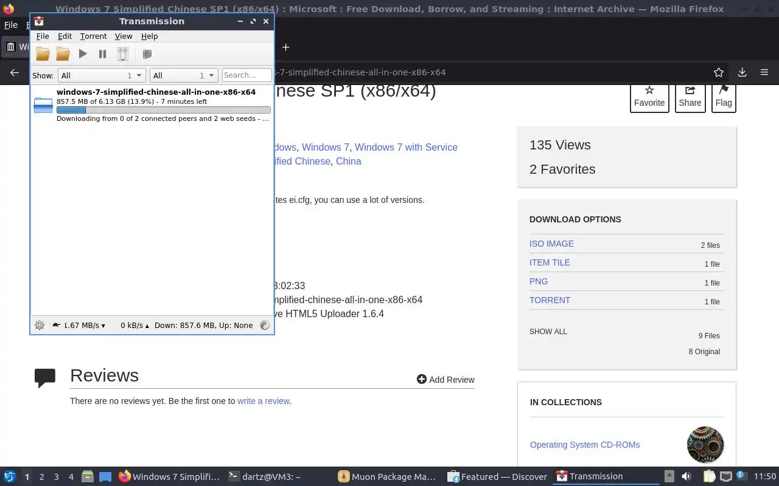
Task: Open Transmission options via the gear icon
Action: [x=40, y=325]
